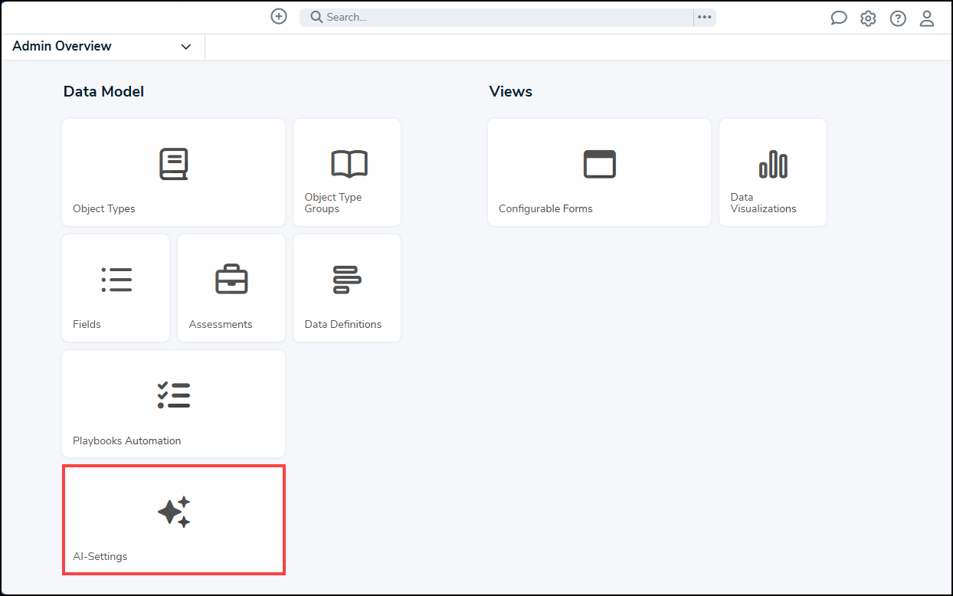The width and height of the screenshot is (953, 596).
Task: Open the Fields tile label
Action: coord(87,324)
